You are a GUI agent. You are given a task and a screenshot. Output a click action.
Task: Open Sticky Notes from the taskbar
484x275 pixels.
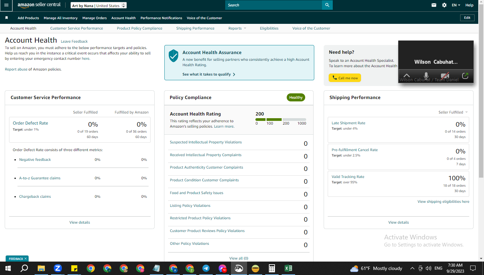[x=74, y=268]
